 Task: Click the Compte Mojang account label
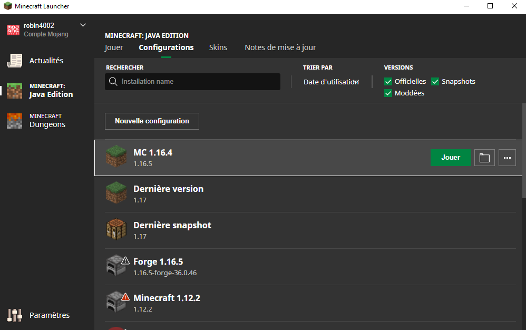pyautogui.click(x=46, y=34)
